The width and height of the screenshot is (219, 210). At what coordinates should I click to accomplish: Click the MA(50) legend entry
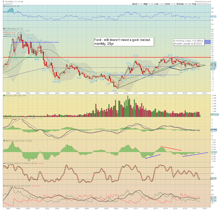coord(10,35)
